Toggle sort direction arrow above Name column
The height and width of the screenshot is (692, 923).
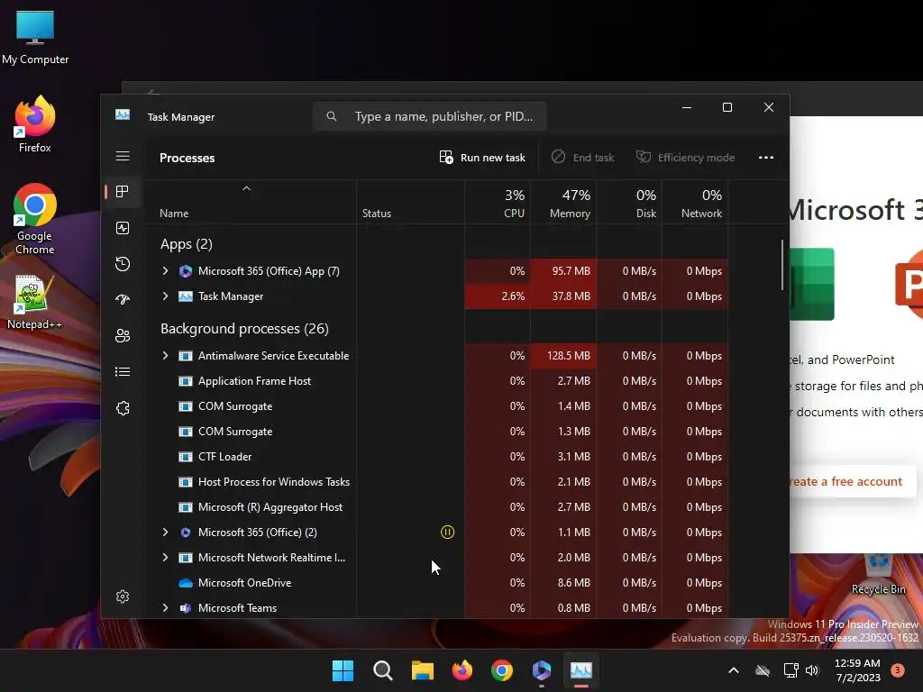[247, 189]
